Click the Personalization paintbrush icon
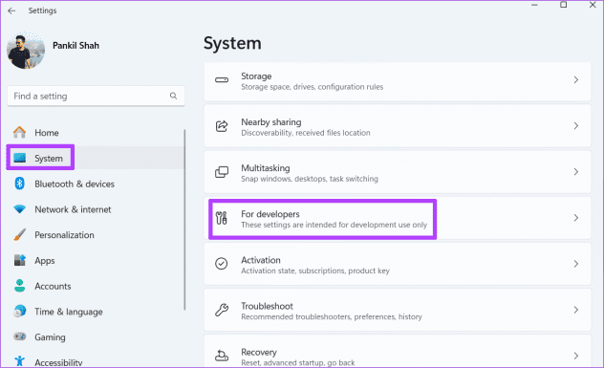The width and height of the screenshot is (604, 368). [19, 235]
